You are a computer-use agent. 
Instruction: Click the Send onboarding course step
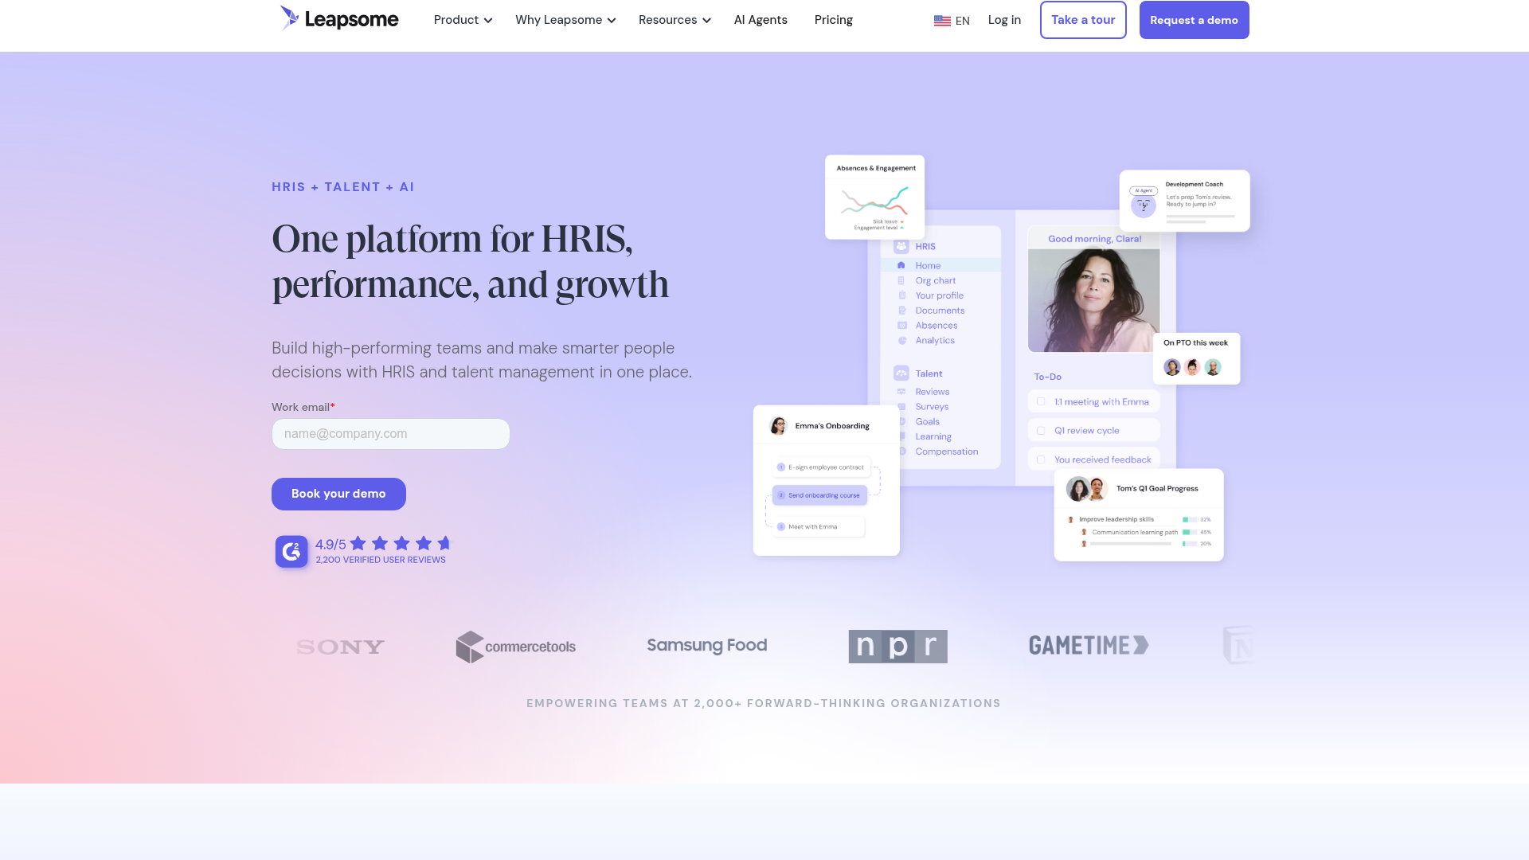[819, 495]
